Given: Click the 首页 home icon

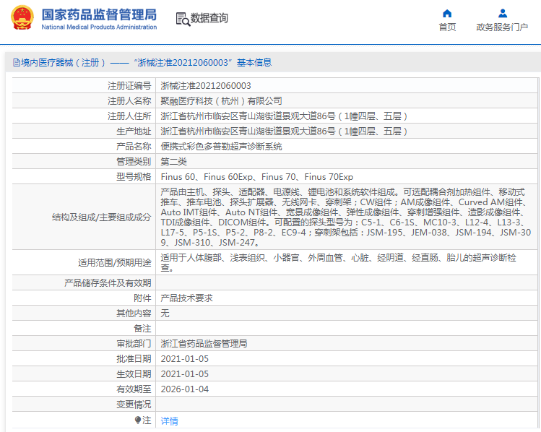Looking at the screenshot, I should (447, 14).
